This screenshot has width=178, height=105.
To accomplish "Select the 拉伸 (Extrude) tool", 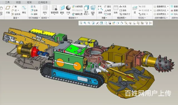I will pyautogui.click(x=34, y=11).
